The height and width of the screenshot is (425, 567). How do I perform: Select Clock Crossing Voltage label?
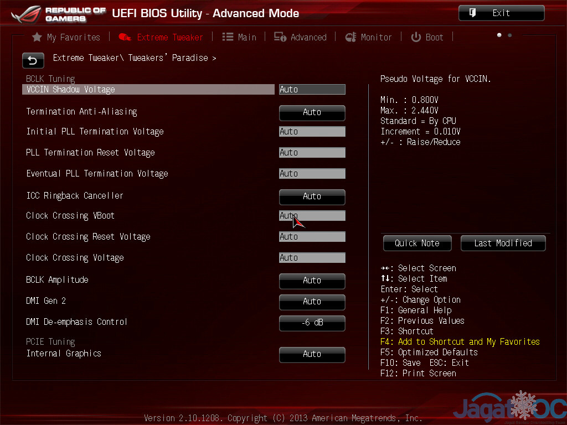[75, 258]
